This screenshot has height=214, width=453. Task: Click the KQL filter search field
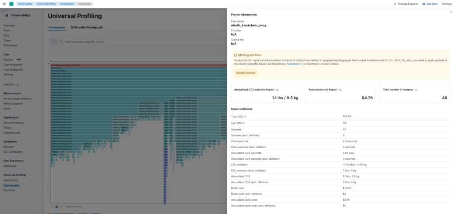click(x=142, y=42)
